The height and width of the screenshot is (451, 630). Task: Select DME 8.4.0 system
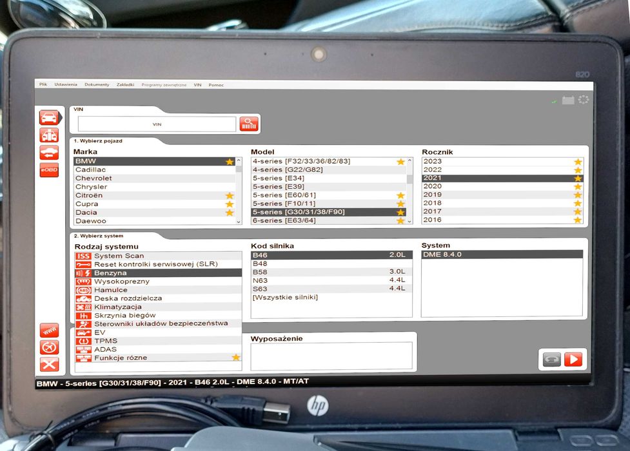(502, 254)
